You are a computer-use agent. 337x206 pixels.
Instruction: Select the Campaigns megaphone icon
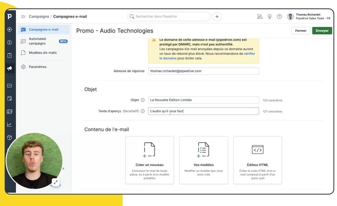tap(9, 68)
